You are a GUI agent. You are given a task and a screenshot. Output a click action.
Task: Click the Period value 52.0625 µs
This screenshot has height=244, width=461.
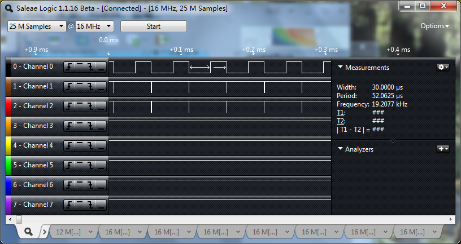[387, 96]
